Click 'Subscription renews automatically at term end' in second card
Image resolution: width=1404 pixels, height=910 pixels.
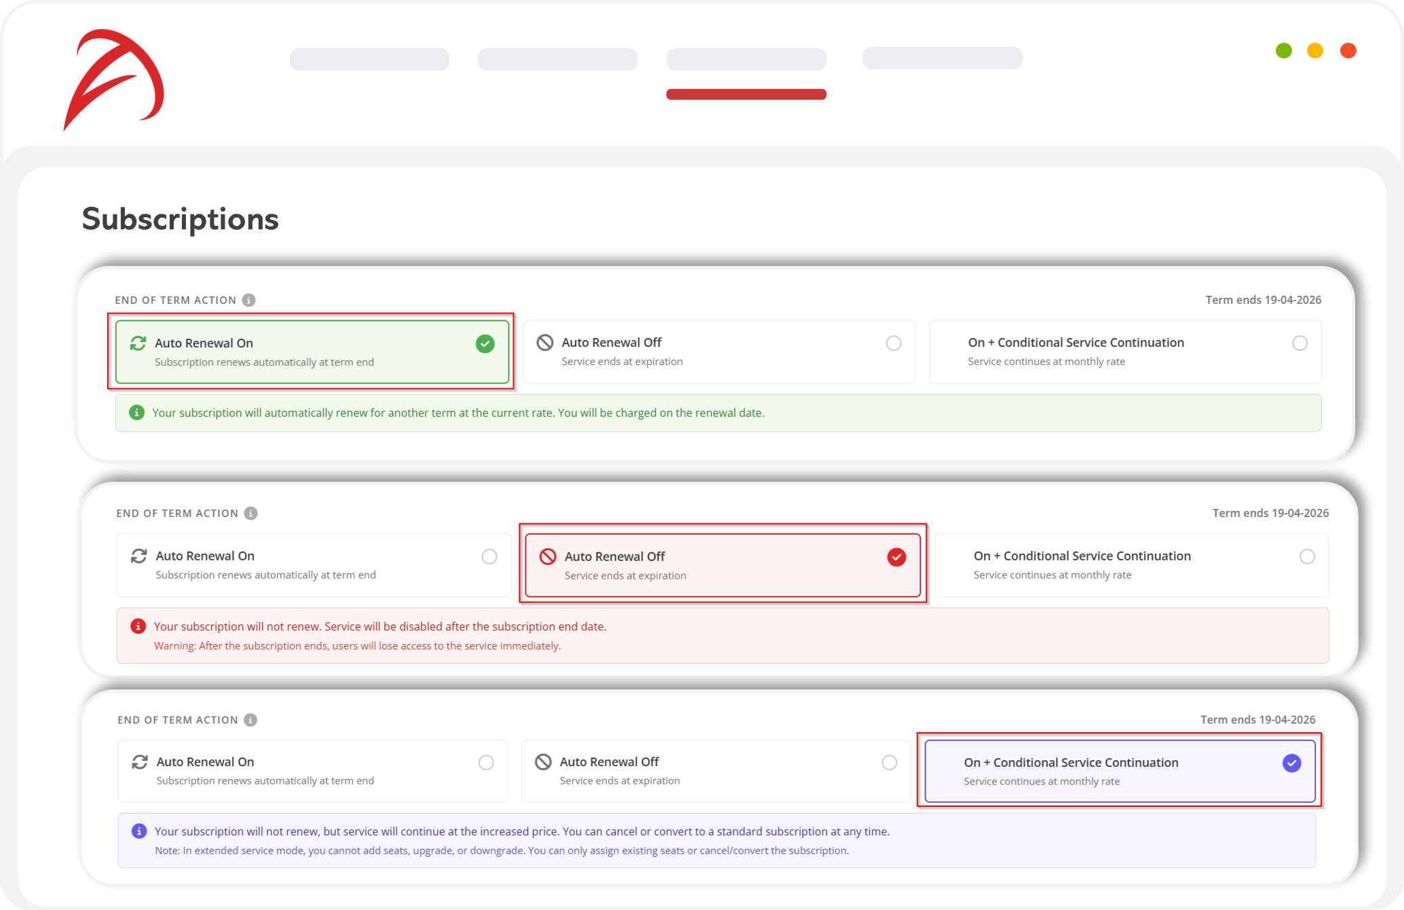[x=265, y=575]
